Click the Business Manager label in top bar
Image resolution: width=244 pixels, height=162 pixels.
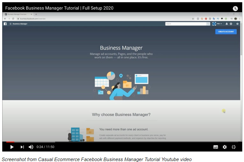tap(20, 24)
